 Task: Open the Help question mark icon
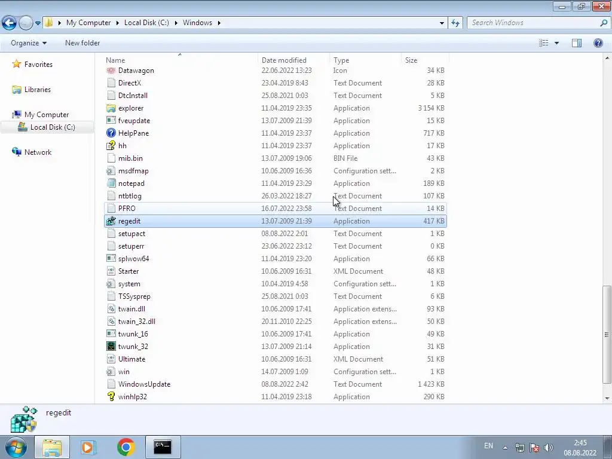598,43
